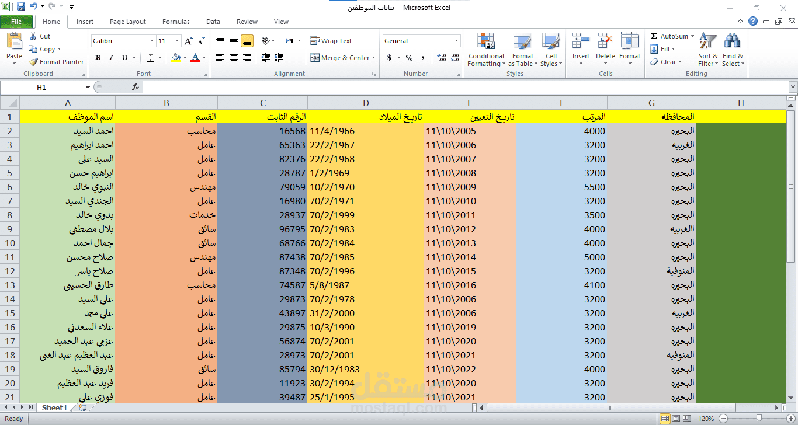Adjust the zoom slider handle
Screen dimensions: 798x425
click(759, 419)
